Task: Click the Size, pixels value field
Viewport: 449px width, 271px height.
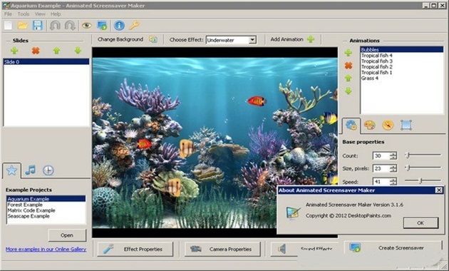Action: click(381, 168)
